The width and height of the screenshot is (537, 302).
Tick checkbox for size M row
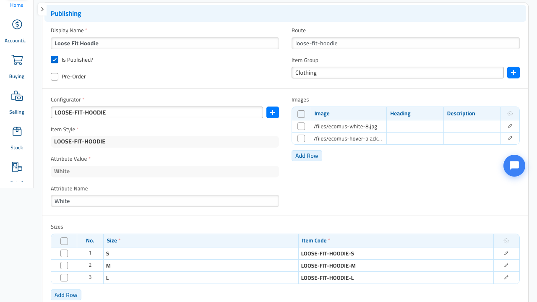[64, 266]
